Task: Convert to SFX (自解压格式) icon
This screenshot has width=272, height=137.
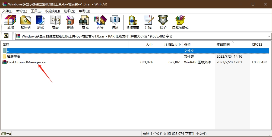Action: tap(180, 22)
